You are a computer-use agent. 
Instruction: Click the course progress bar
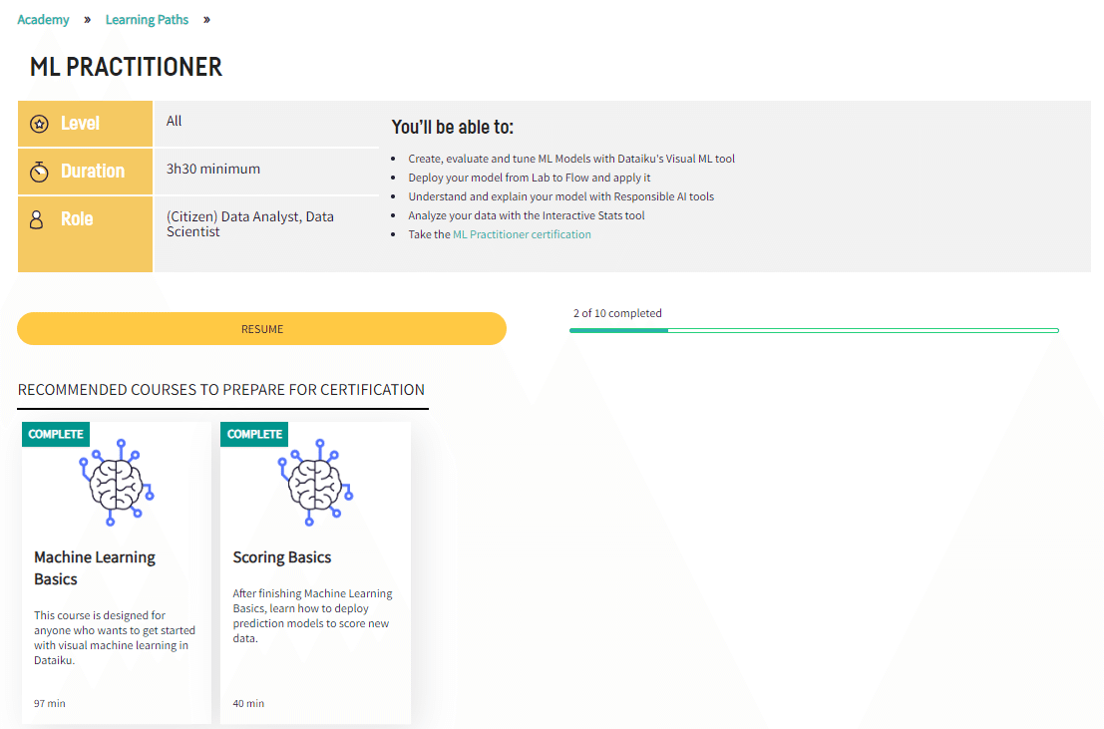tap(813, 329)
